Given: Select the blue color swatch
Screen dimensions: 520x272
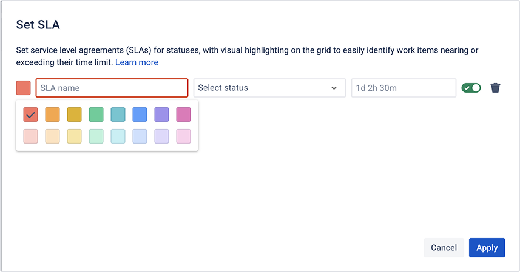Looking at the screenshot, I should [140, 114].
